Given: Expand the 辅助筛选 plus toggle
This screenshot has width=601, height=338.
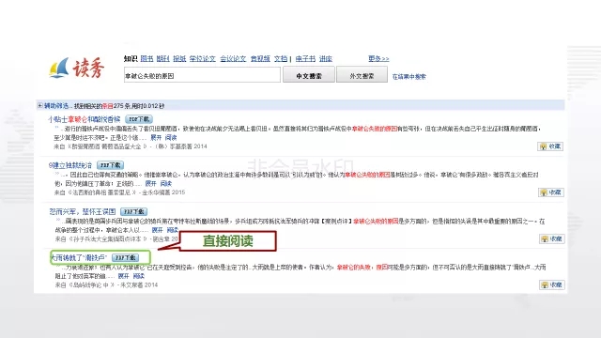Looking at the screenshot, I should tap(39, 105).
